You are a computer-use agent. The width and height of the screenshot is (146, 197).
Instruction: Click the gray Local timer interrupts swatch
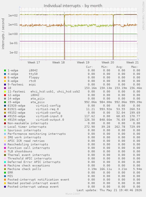click(5, 127)
